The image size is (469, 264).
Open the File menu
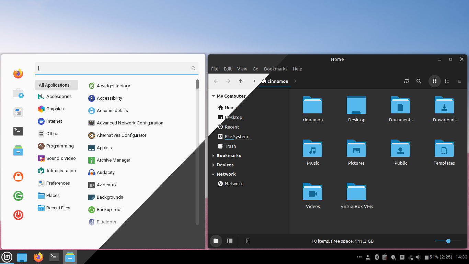[215, 69]
